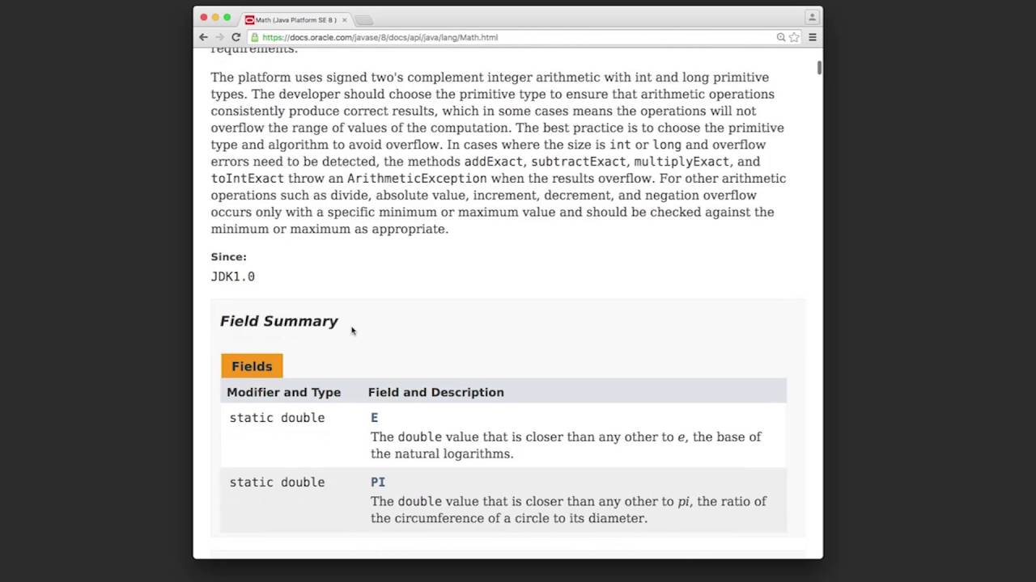The width and height of the screenshot is (1036, 582).
Task: Click the zoom magnifier in address bar
Action: click(x=781, y=37)
